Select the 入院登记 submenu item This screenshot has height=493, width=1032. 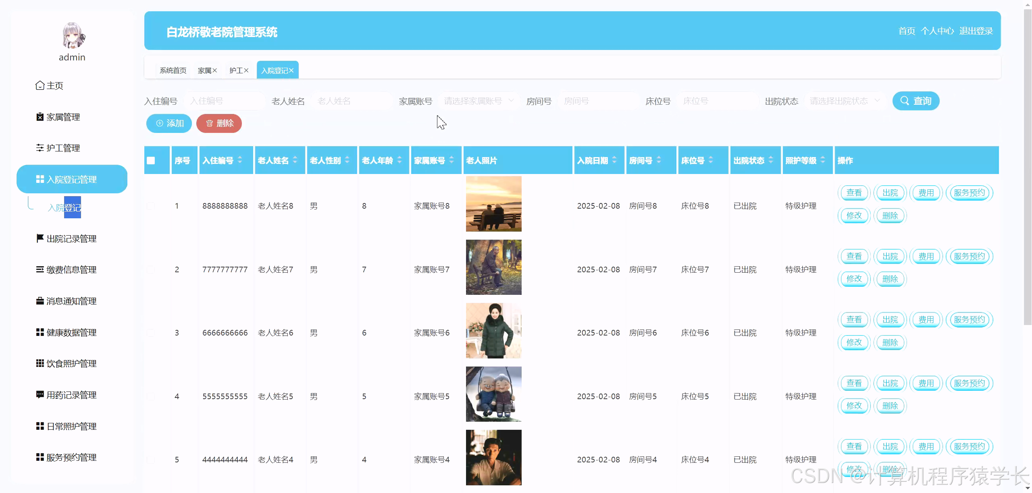(x=64, y=207)
